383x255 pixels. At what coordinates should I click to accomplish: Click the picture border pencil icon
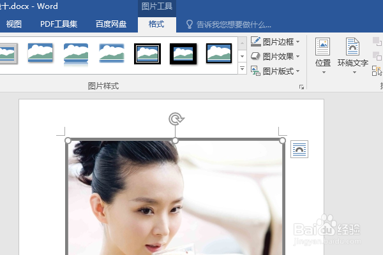point(255,41)
